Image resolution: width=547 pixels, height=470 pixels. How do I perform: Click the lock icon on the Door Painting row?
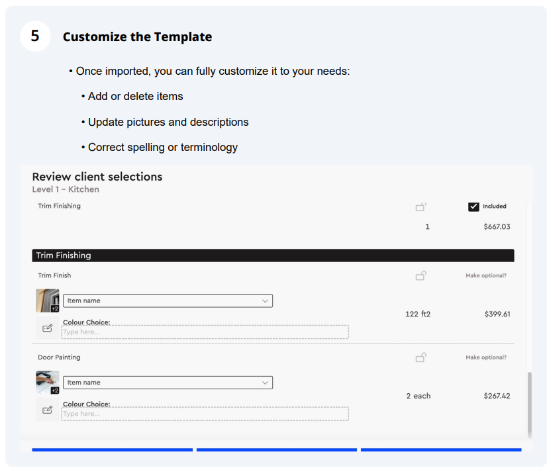[421, 357]
